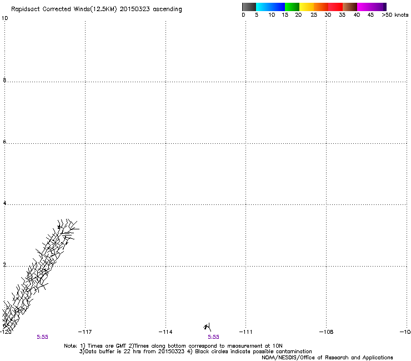Image resolution: width=411 pixels, height=361 pixels.
Task: Click the '-117' longitude axis label
Action: click(85, 332)
